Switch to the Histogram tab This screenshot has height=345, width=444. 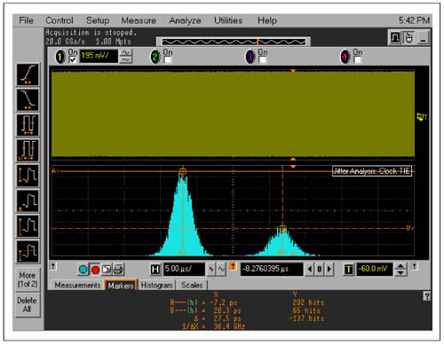click(156, 286)
